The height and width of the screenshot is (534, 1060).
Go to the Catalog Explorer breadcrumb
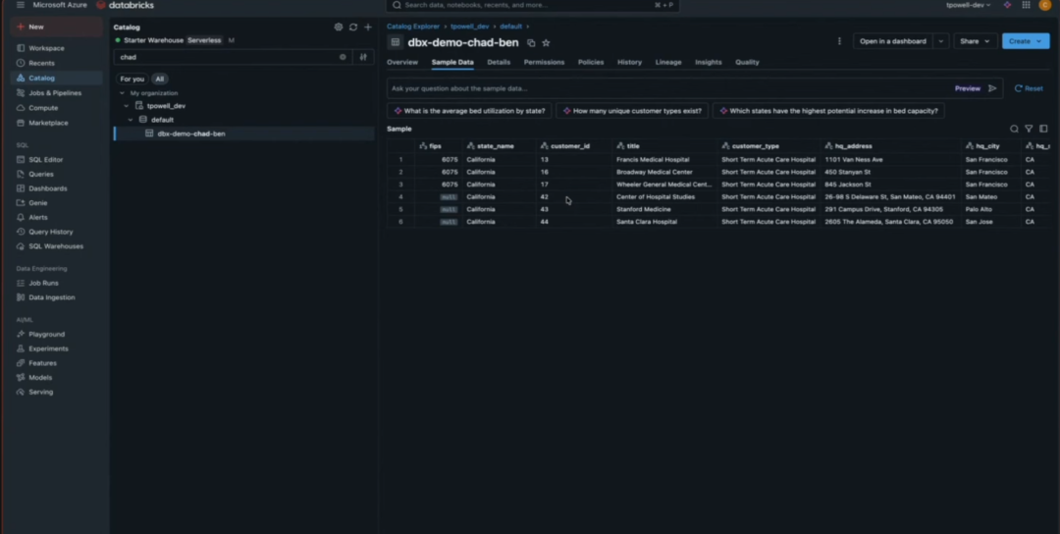point(413,27)
